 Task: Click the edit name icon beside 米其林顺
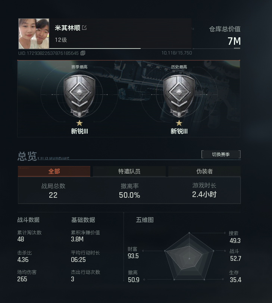click(x=84, y=28)
